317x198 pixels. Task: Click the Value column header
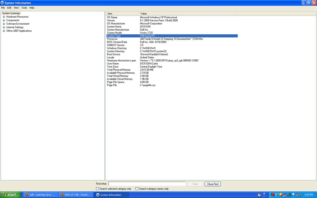[x=188, y=14]
